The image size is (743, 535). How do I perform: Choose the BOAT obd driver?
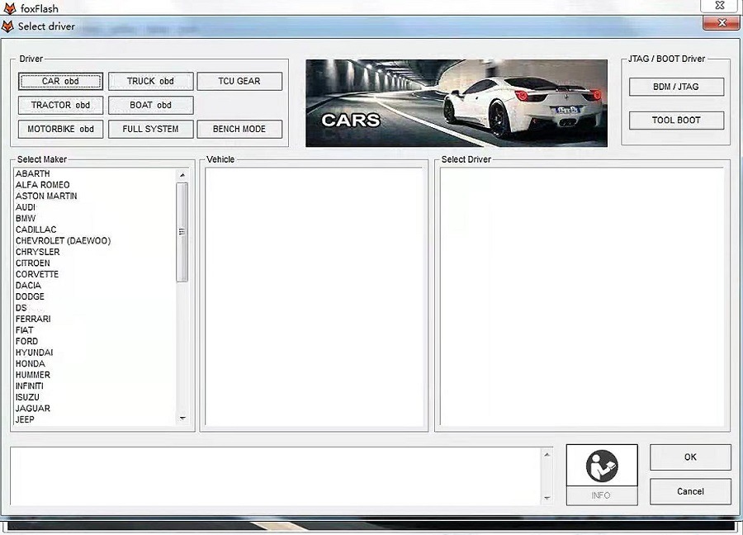pos(149,105)
